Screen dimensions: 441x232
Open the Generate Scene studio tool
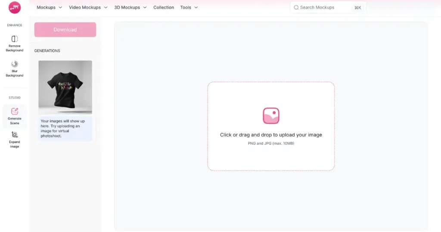click(x=15, y=116)
